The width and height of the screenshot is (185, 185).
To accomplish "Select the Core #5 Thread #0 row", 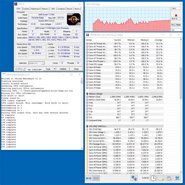I will 125,44.
